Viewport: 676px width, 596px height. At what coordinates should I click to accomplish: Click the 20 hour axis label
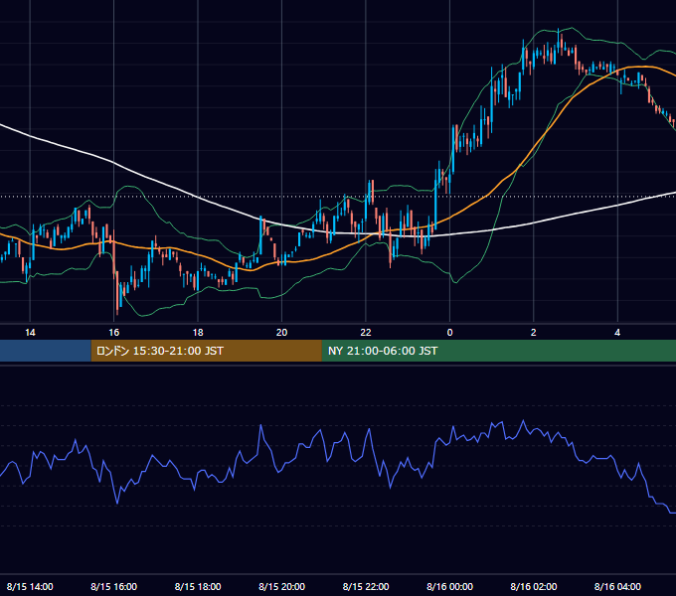tap(282, 333)
